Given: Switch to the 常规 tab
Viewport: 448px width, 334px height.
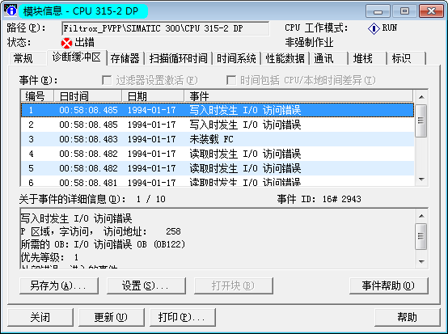Looking at the screenshot, I should (x=27, y=58).
